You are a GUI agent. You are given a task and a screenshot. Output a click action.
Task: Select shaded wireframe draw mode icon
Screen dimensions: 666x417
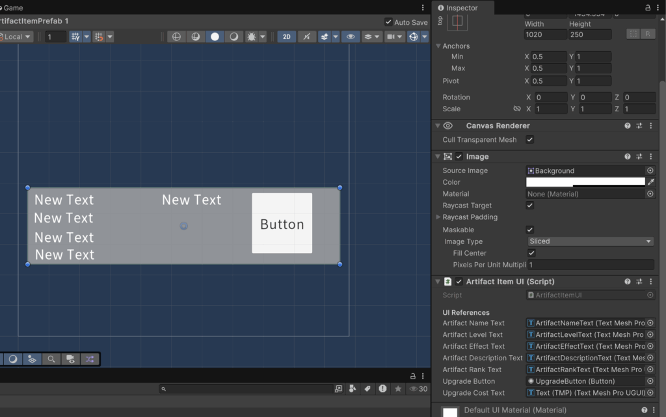tap(195, 36)
